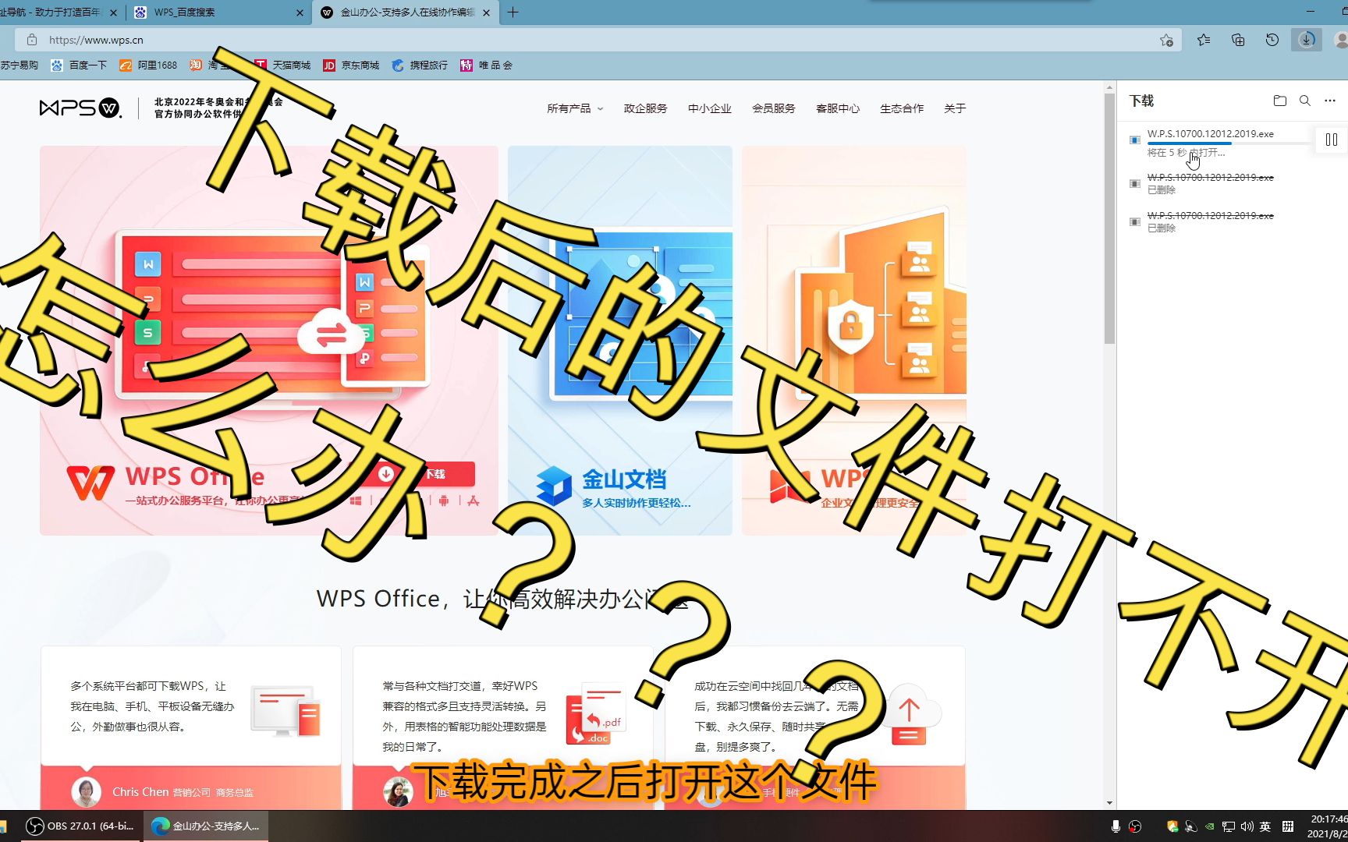1348x842 pixels.
Task: Open 天猫商城 bookmark
Action: [283, 65]
